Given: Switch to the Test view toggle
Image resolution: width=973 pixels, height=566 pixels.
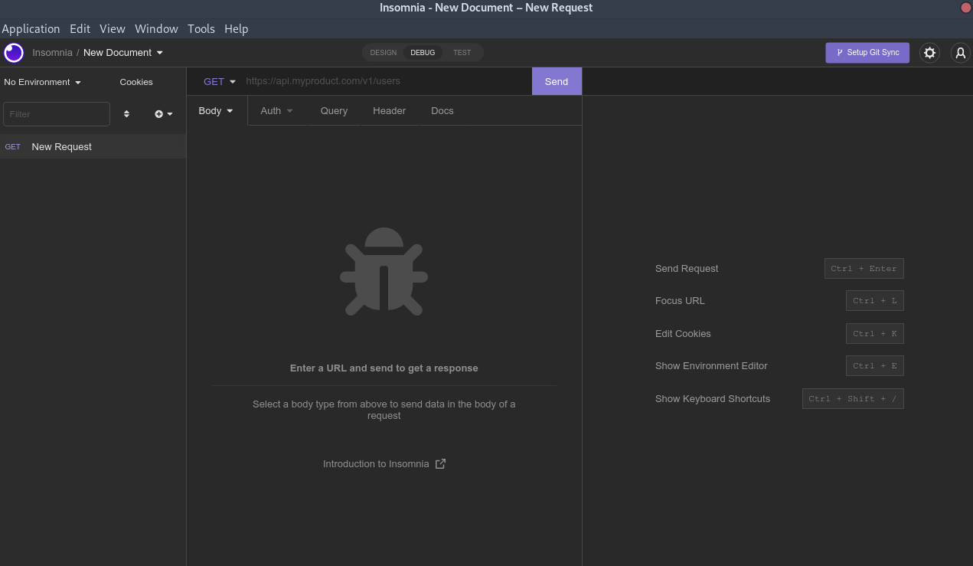Looking at the screenshot, I should (462, 53).
